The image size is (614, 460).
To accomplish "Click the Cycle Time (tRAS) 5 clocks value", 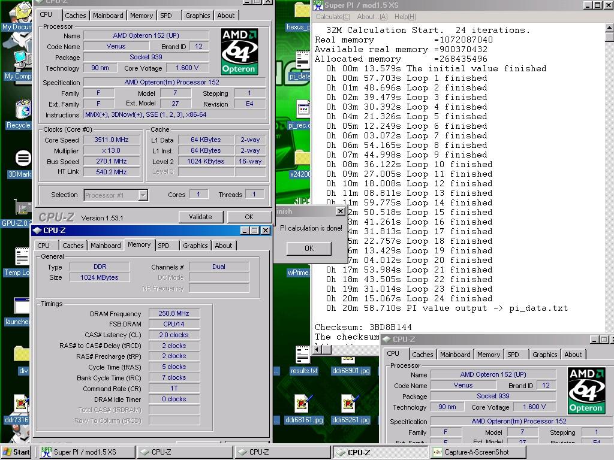I will (x=174, y=367).
